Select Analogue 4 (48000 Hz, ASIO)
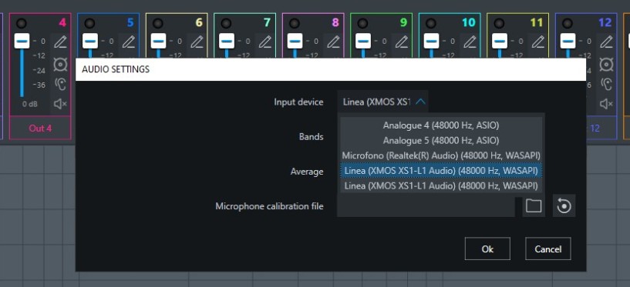Image resolution: width=630 pixels, height=287 pixels. tap(441, 125)
